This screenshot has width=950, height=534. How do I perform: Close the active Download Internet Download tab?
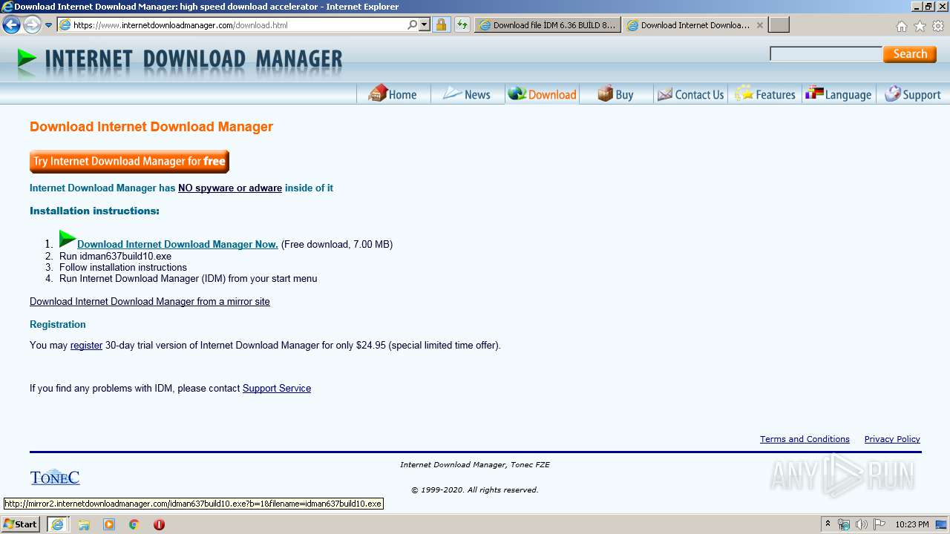(x=759, y=25)
